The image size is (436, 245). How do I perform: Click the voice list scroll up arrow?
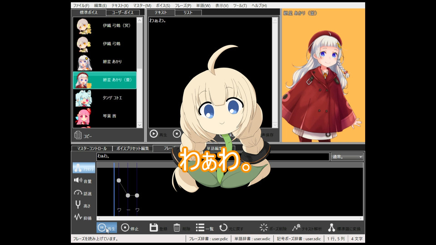[x=139, y=20]
